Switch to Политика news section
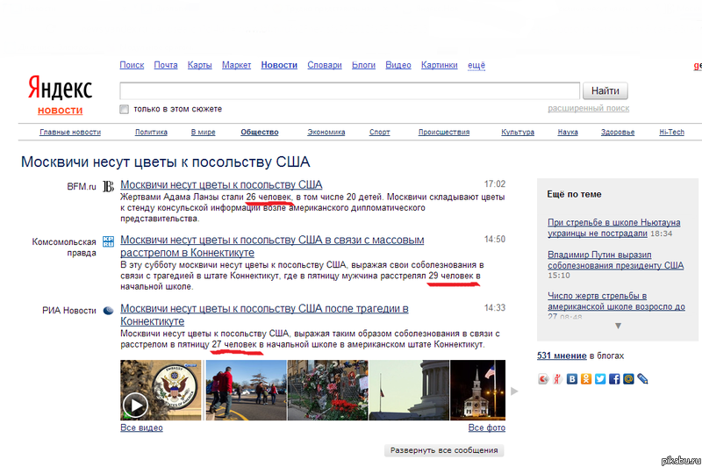 click(151, 132)
